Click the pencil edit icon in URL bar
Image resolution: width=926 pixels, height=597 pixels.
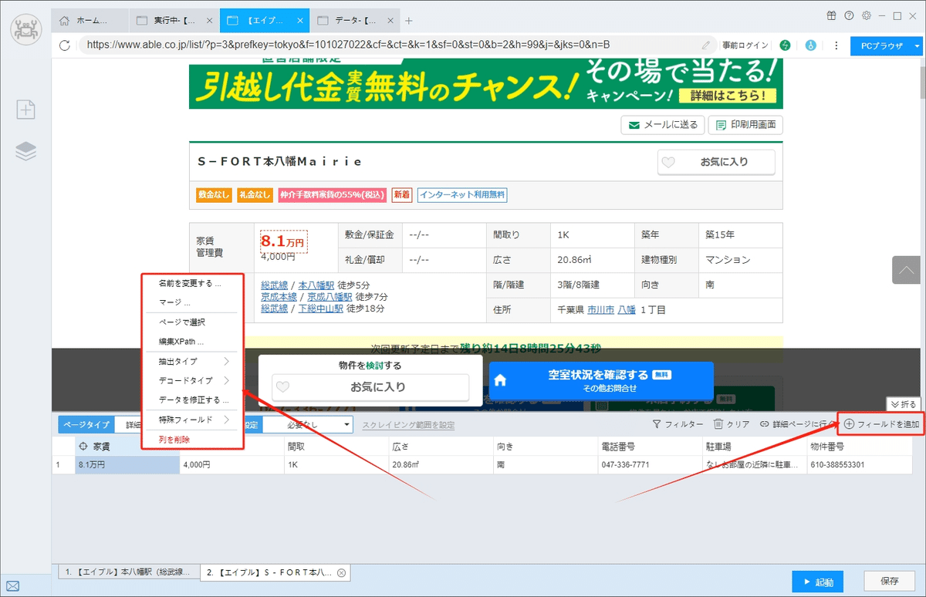click(x=706, y=46)
